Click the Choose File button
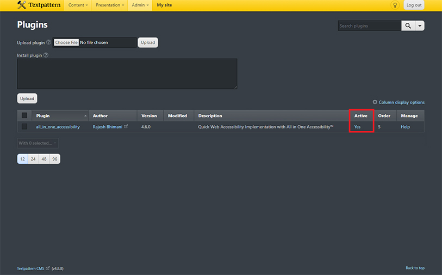 [x=66, y=42]
